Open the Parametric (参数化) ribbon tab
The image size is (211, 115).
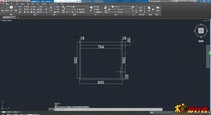22,4
